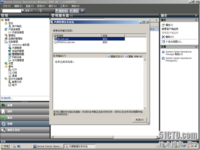Switch to 我的工作区 workspace
The image size is (200, 150).
25,130
